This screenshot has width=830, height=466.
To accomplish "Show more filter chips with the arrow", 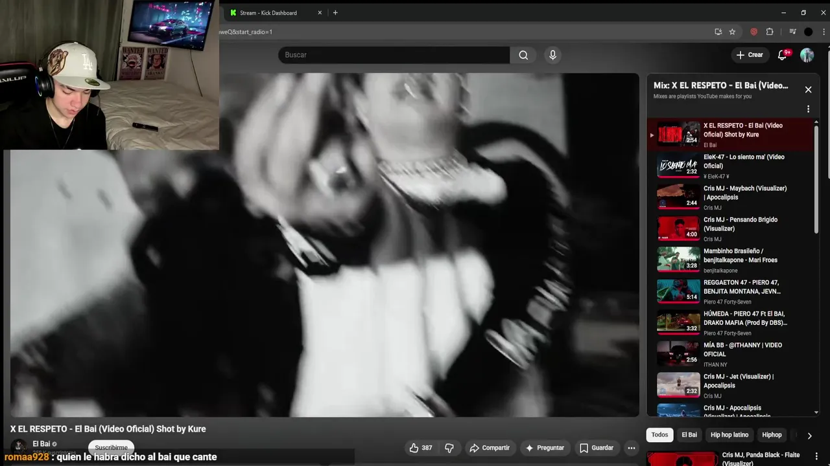I will (x=809, y=436).
